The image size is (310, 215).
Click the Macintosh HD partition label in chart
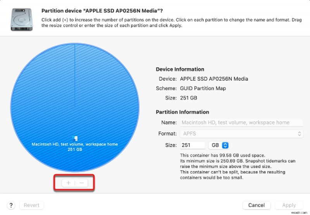click(75, 144)
